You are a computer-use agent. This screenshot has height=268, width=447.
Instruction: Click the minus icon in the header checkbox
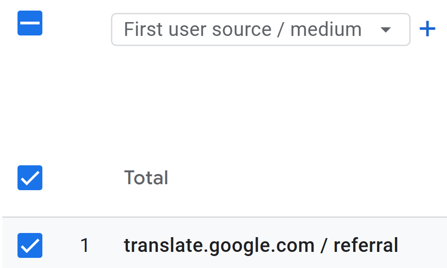[30, 23]
